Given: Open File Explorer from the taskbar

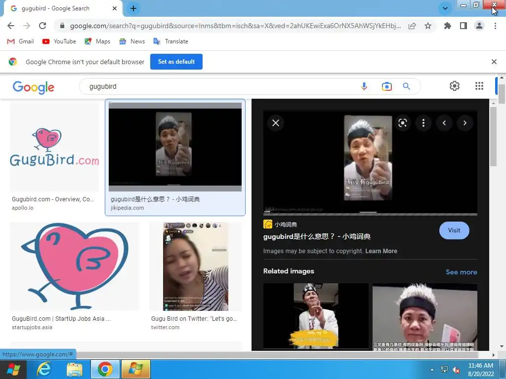Looking at the screenshot, I should tap(75, 369).
